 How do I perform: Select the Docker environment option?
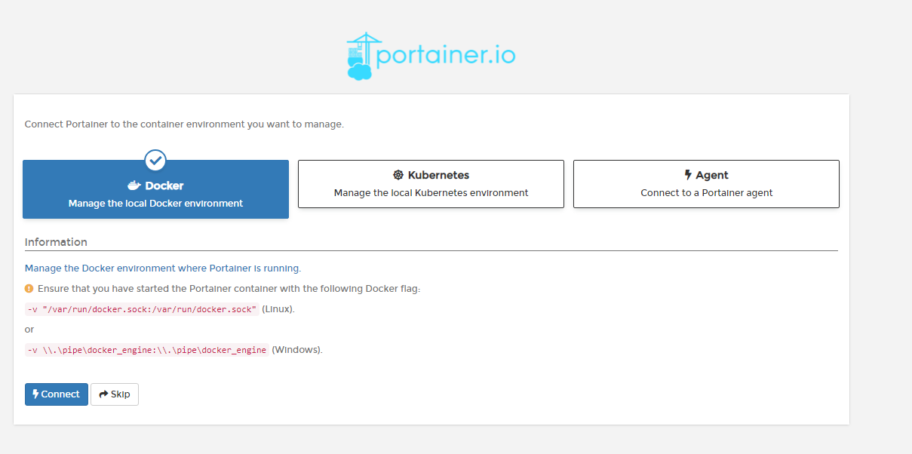point(155,189)
